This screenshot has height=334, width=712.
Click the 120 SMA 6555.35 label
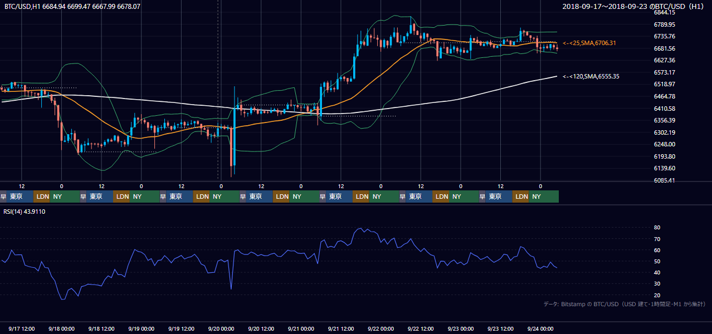pos(591,76)
